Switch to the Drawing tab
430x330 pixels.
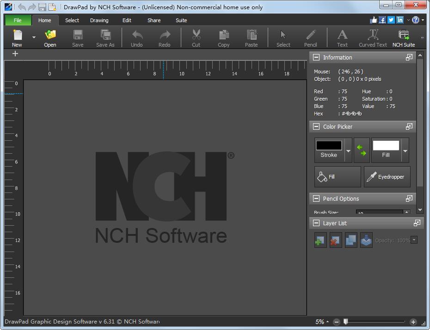coord(99,20)
